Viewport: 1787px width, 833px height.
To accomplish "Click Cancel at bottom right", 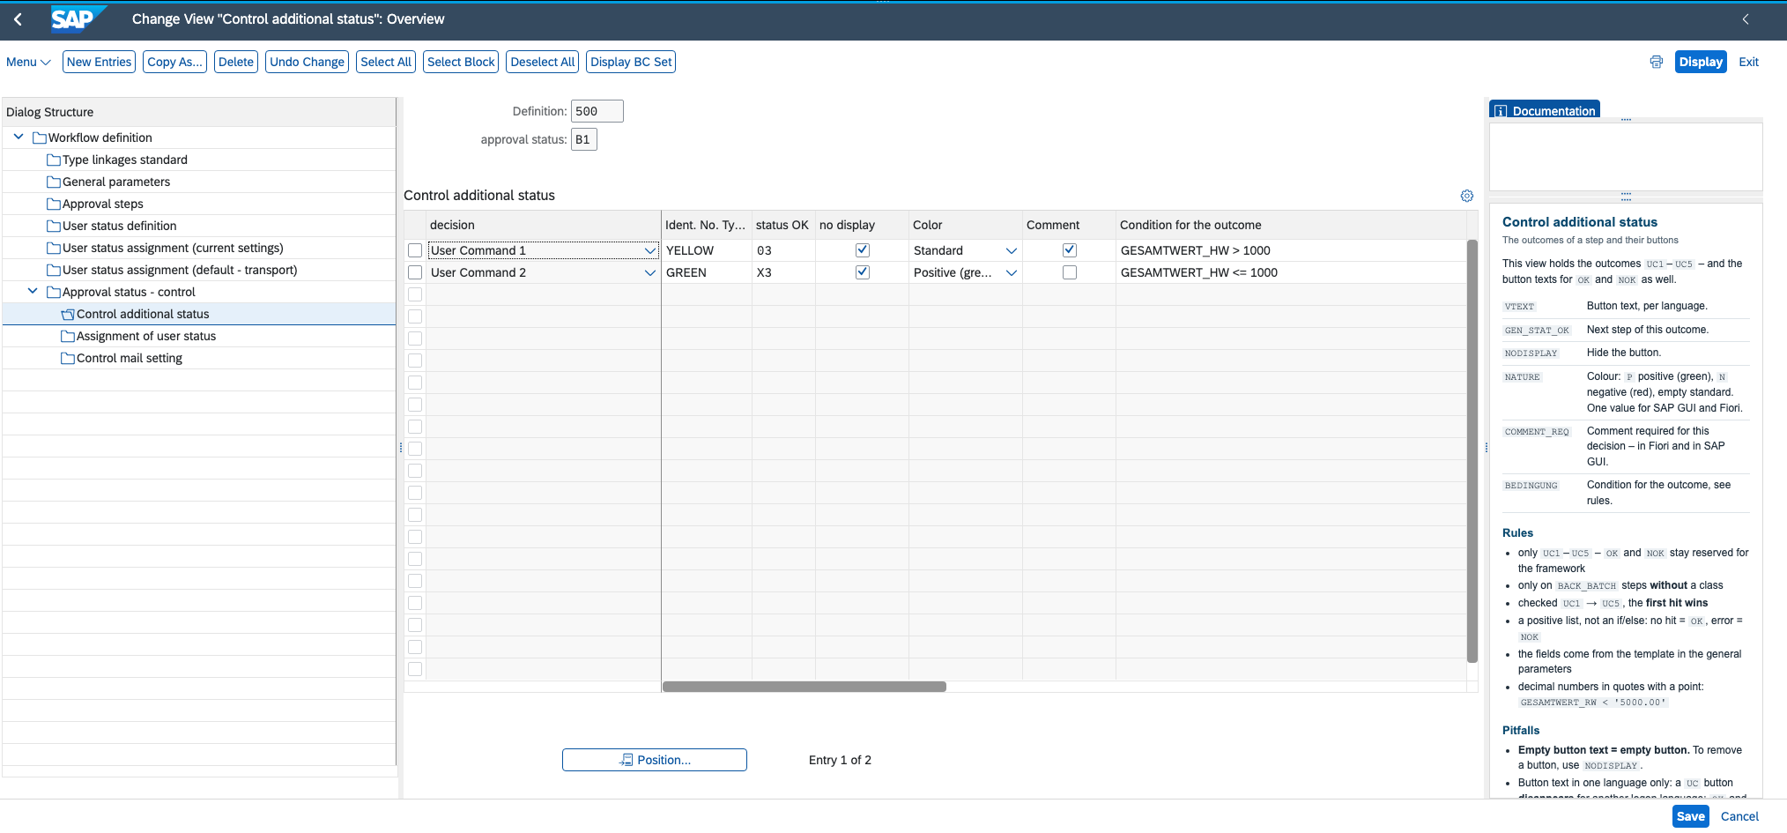I will 1739,816.
